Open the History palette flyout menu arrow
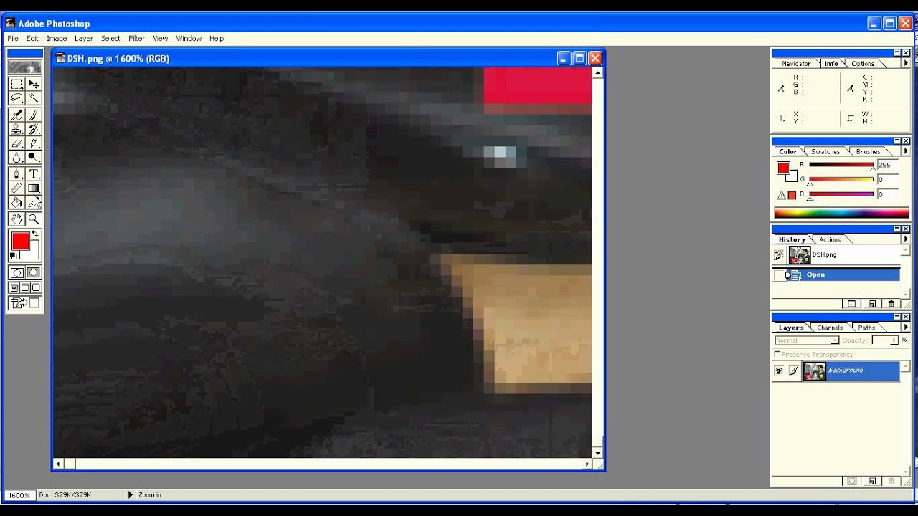The width and height of the screenshot is (918, 516). tap(905, 239)
